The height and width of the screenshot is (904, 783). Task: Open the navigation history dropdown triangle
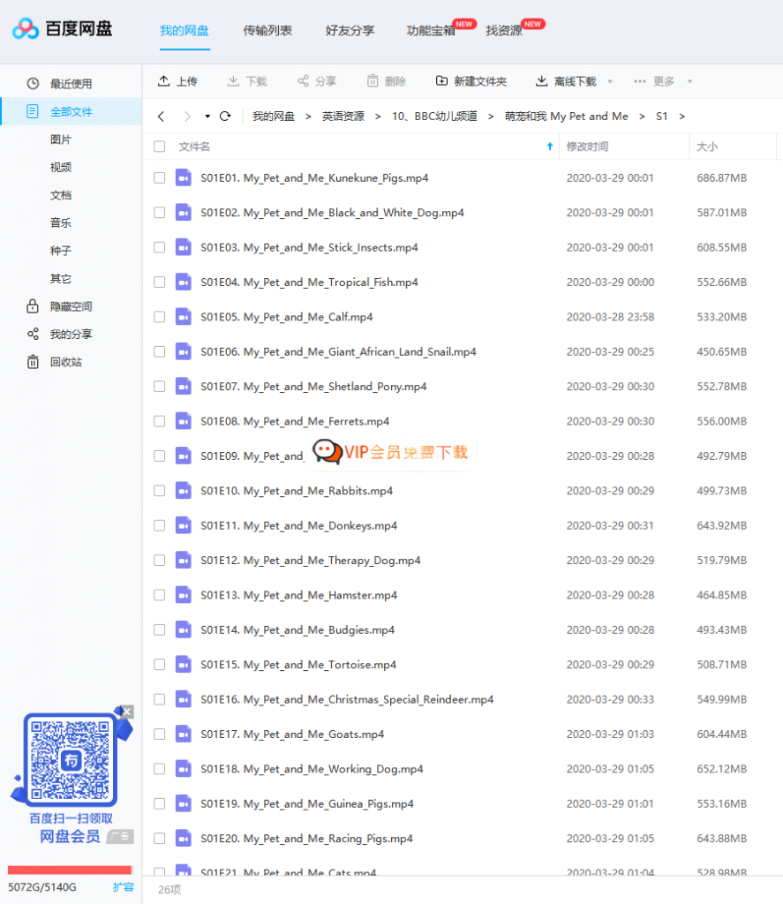[207, 117]
